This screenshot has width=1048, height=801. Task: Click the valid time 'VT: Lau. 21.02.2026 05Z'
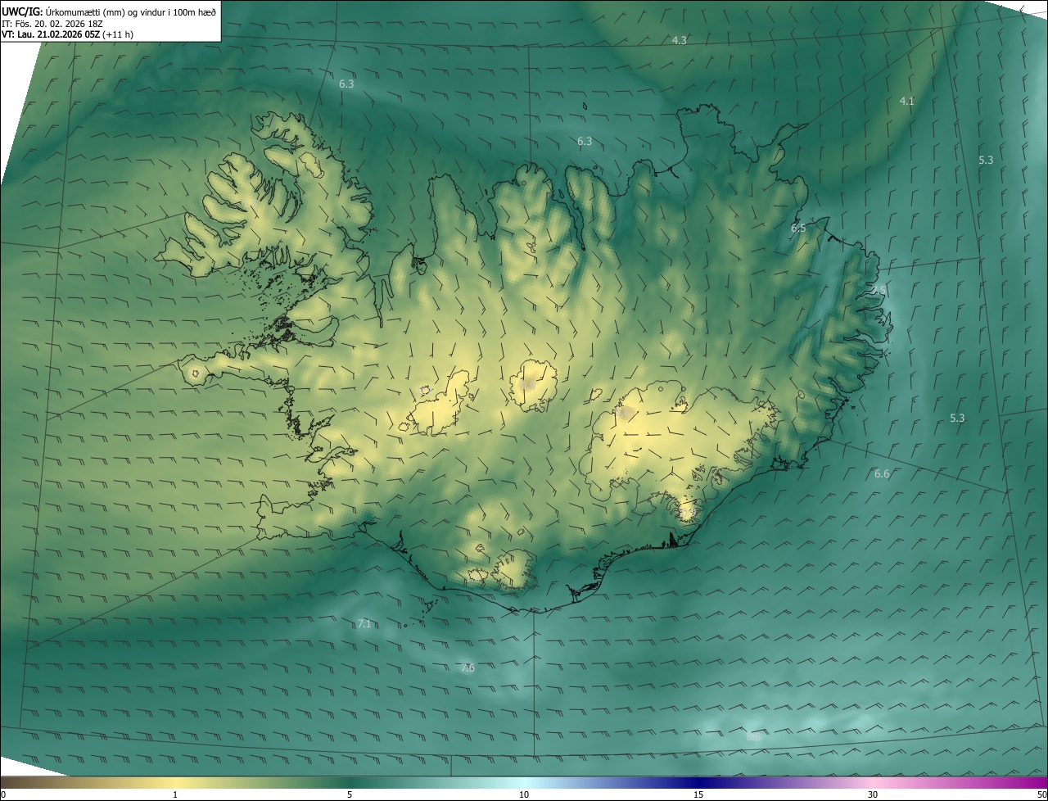51,34
